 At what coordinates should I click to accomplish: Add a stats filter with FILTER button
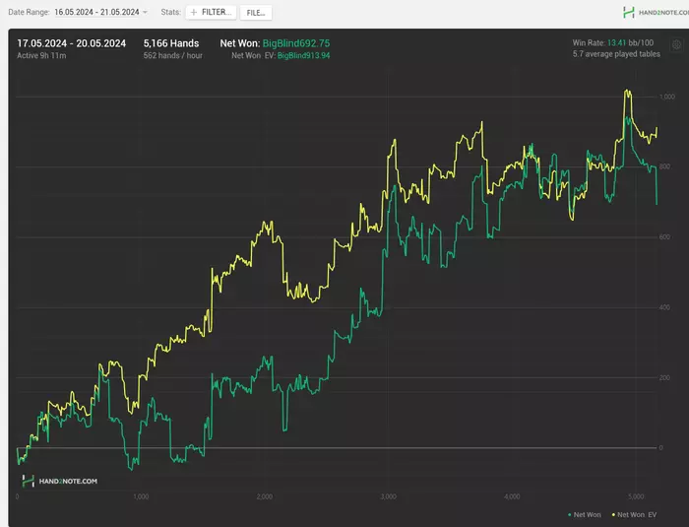coord(211,13)
